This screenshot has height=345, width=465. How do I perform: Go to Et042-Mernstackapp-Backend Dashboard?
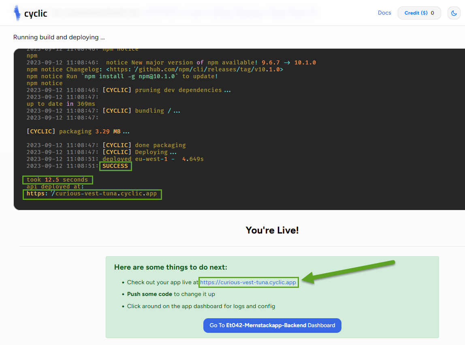tap(272, 326)
